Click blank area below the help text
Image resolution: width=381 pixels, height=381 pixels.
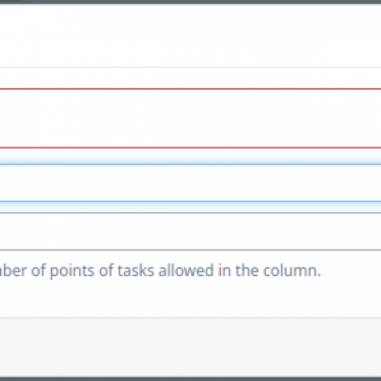(x=190, y=299)
